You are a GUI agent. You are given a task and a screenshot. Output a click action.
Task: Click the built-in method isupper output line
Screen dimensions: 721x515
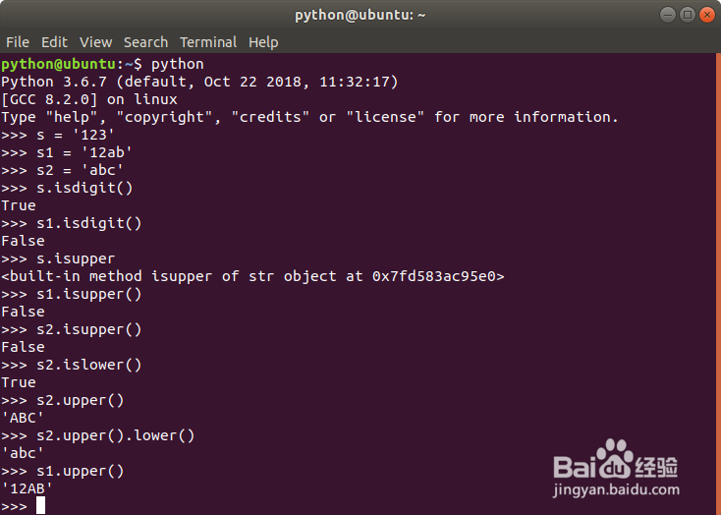click(x=252, y=276)
